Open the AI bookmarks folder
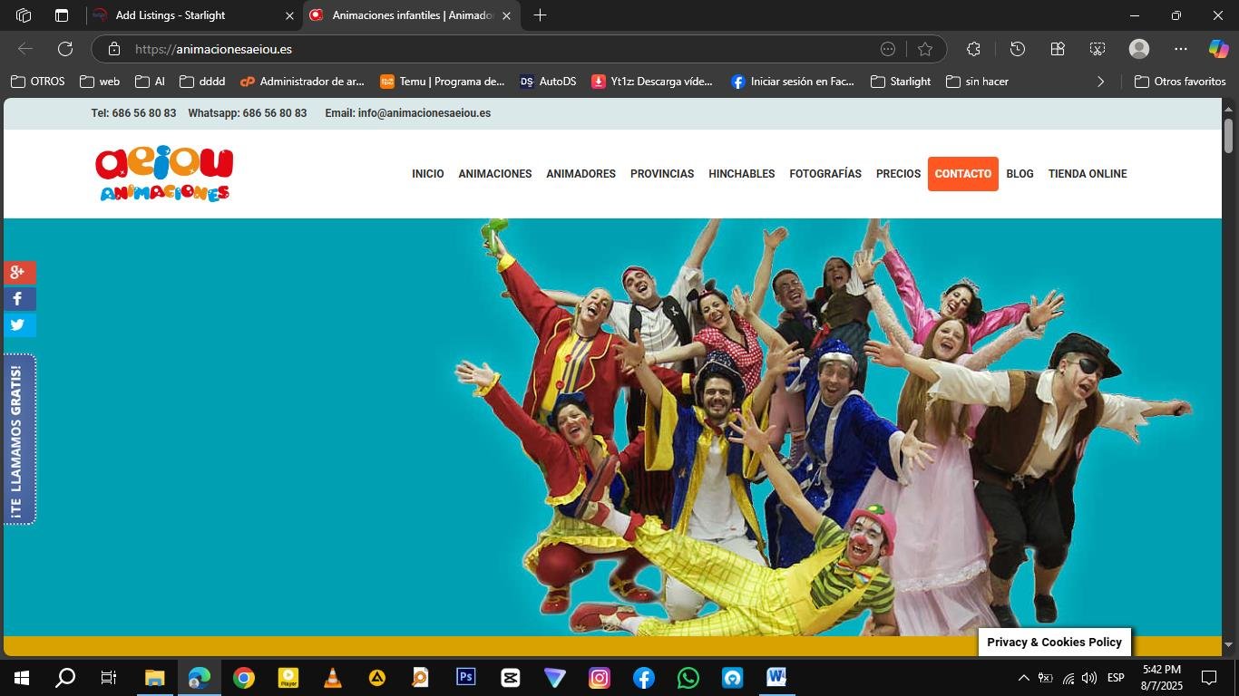 tap(150, 82)
